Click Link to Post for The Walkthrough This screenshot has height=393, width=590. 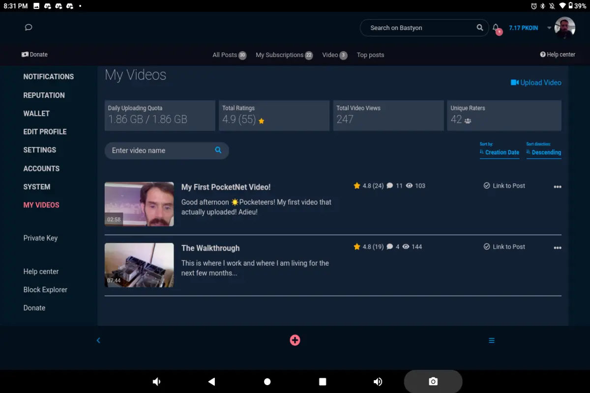[504, 247]
